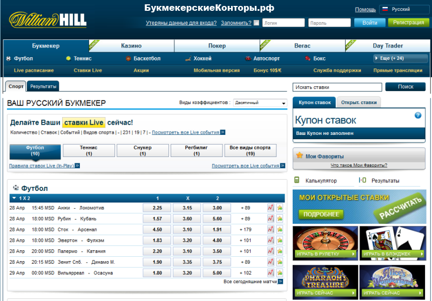Screen dimensions: 432x301
Task: Open statistics icon for Палермо - Катания
Action: pyautogui.click(x=271, y=251)
